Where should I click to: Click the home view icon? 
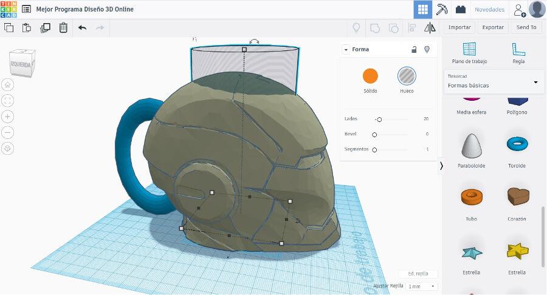pos(7,85)
